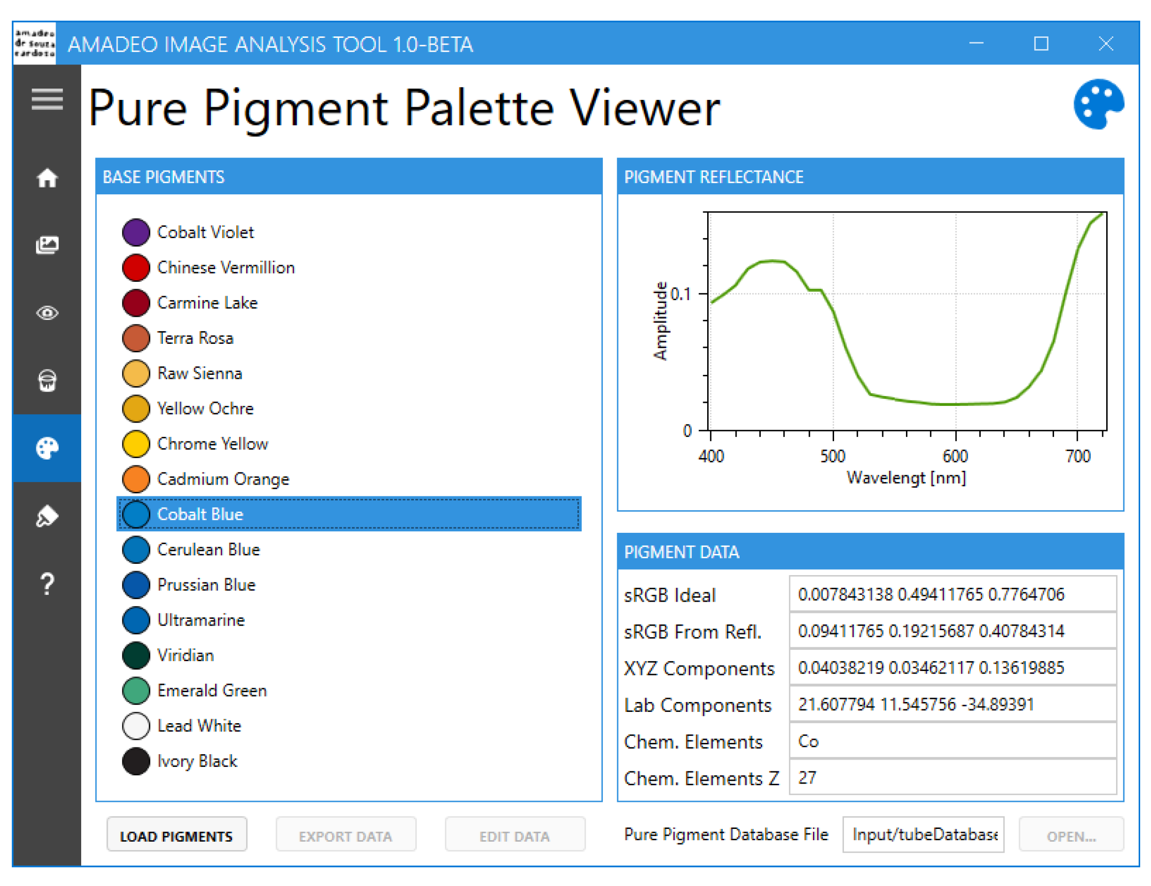Click the Chrome Yellow color swatch
The height and width of the screenshot is (886, 1151).
pos(136,444)
